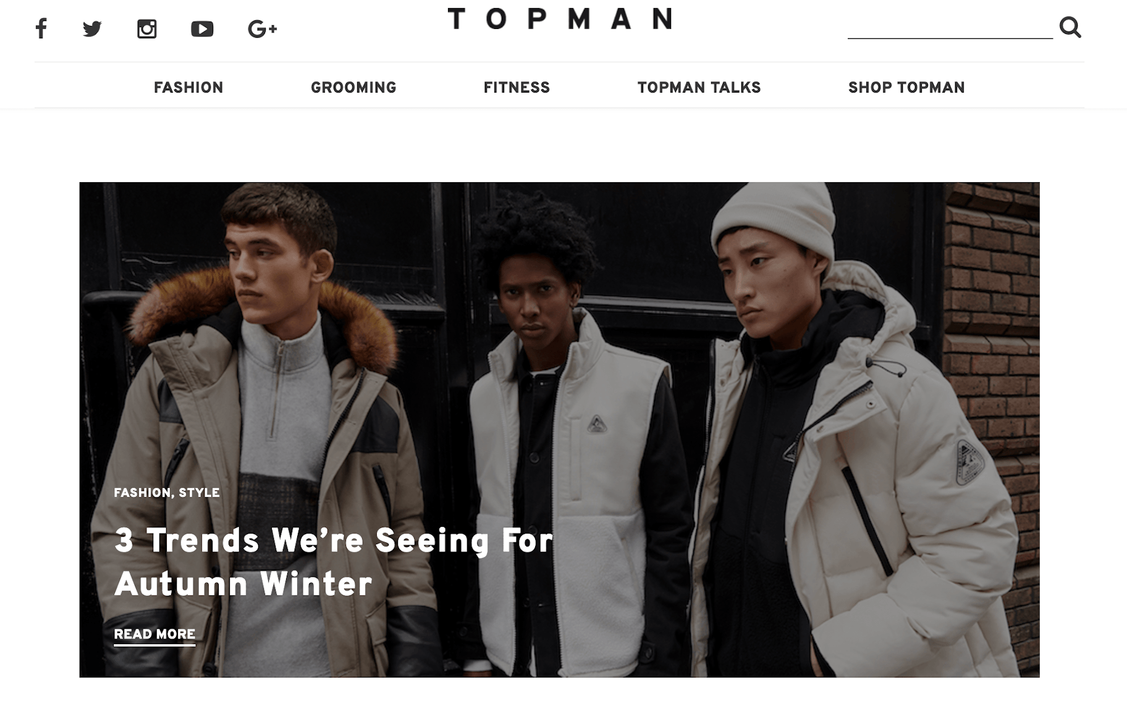Click the STYLE category tag on banner
This screenshot has width=1127, height=709.
(x=199, y=493)
